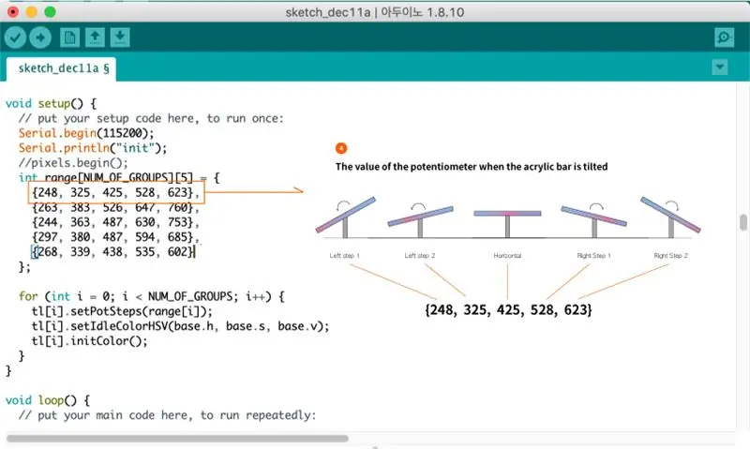Click the Upload arrow icon
Image resolution: width=750 pixels, height=449 pixels.
pos(40,37)
